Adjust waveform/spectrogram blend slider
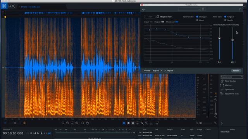Viewport: 248px width, 139px height. tap(15, 123)
